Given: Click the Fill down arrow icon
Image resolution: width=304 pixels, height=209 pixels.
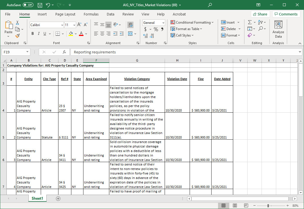Looking at the screenshot, I should pyautogui.click(x=250, y=29).
